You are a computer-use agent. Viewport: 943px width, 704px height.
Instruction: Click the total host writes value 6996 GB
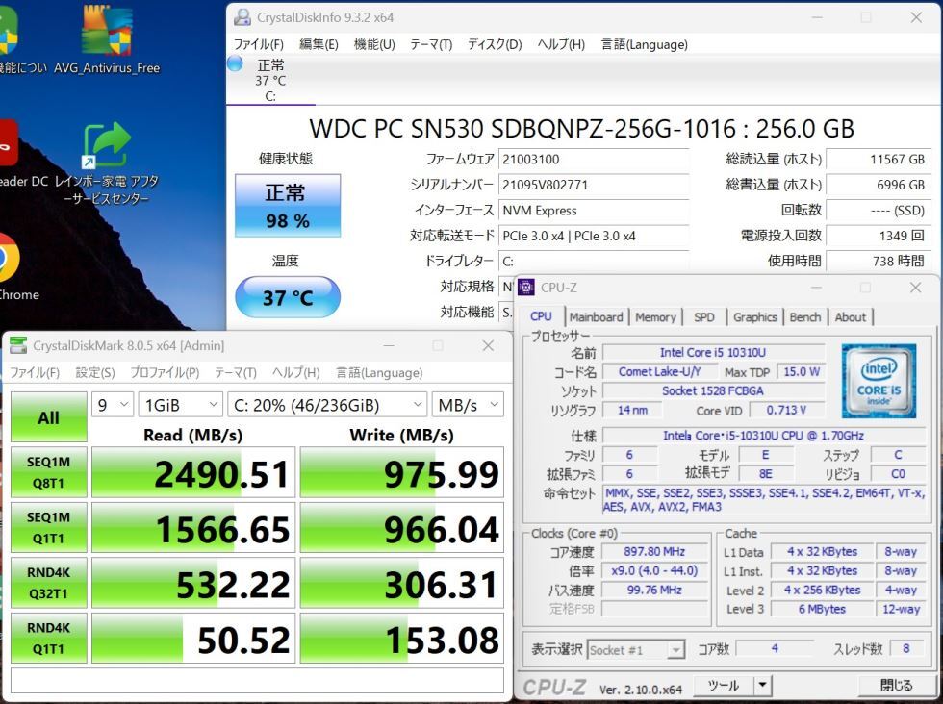[x=879, y=185]
